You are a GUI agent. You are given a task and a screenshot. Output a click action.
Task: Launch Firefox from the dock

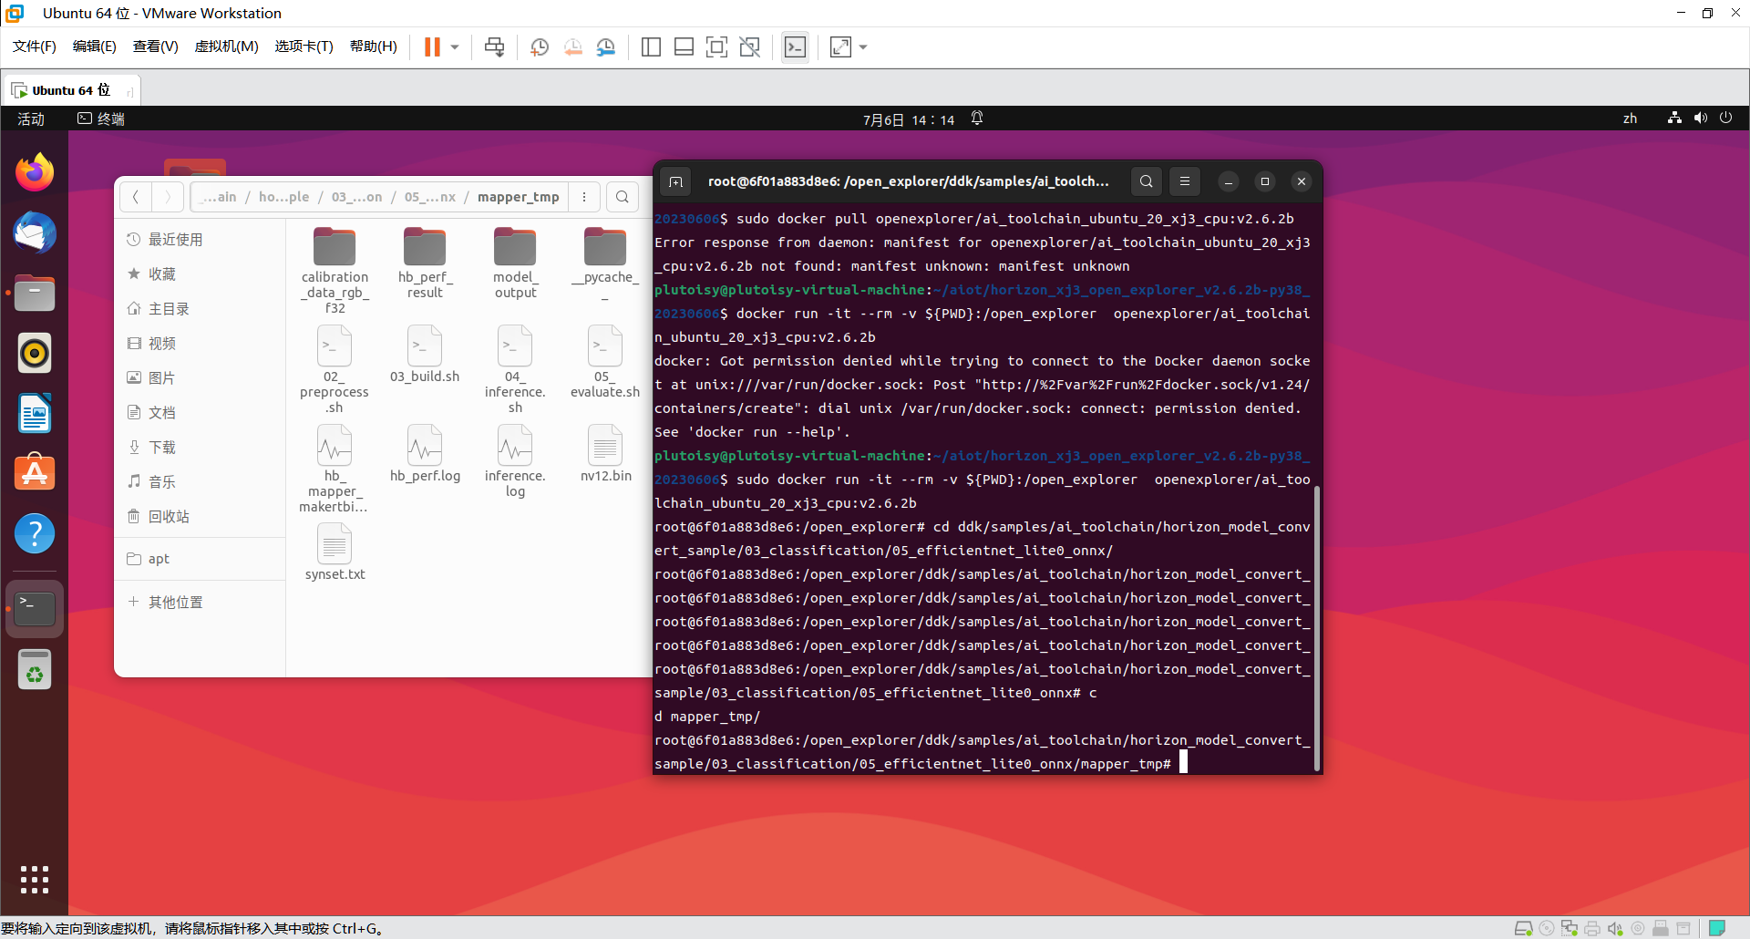(35, 172)
